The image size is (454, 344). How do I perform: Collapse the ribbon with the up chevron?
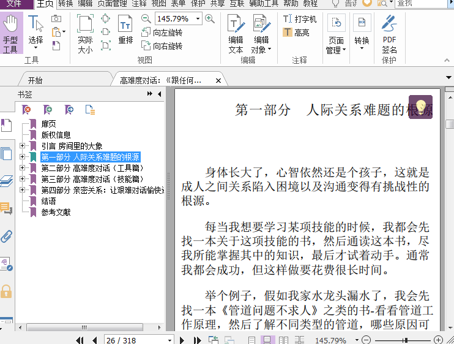pos(447,60)
